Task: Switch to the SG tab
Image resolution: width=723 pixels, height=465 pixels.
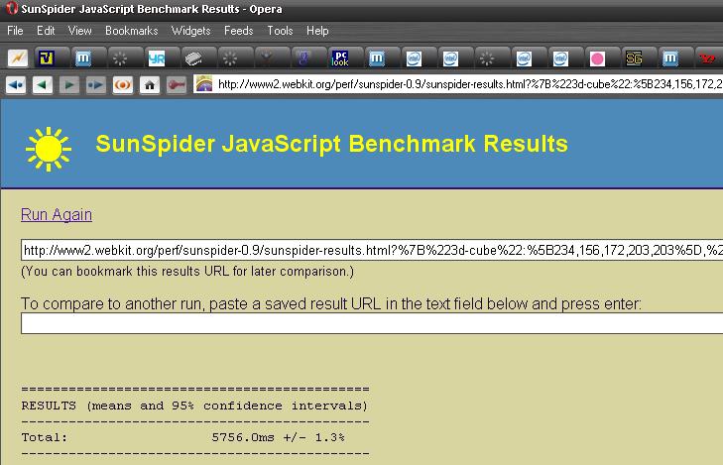Action: click(x=634, y=58)
